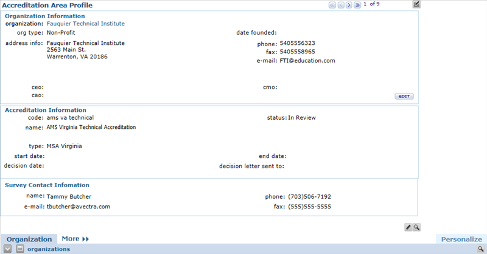Collapse the organizations section arrow
The image size is (487, 254).
click(x=7, y=249)
